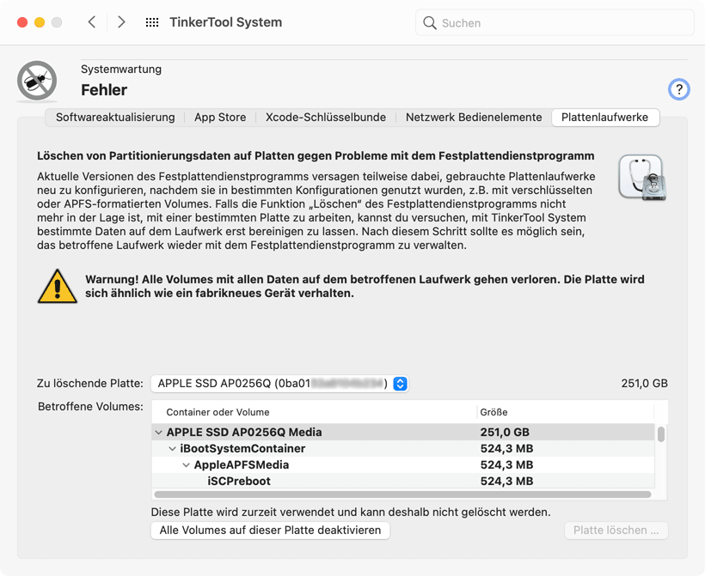
Task: Select the iSCPreboot volume row
Action: click(x=403, y=481)
